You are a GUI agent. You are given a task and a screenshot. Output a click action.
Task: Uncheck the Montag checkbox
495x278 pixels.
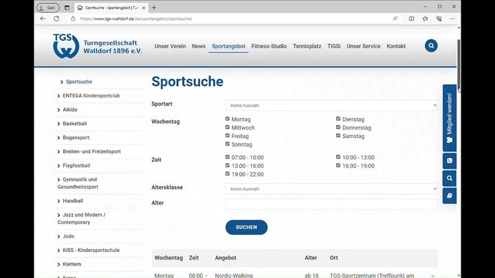click(x=228, y=119)
